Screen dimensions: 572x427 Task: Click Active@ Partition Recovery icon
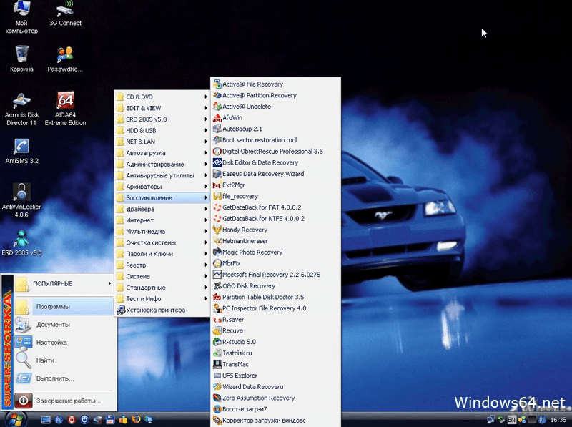tap(217, 95)
